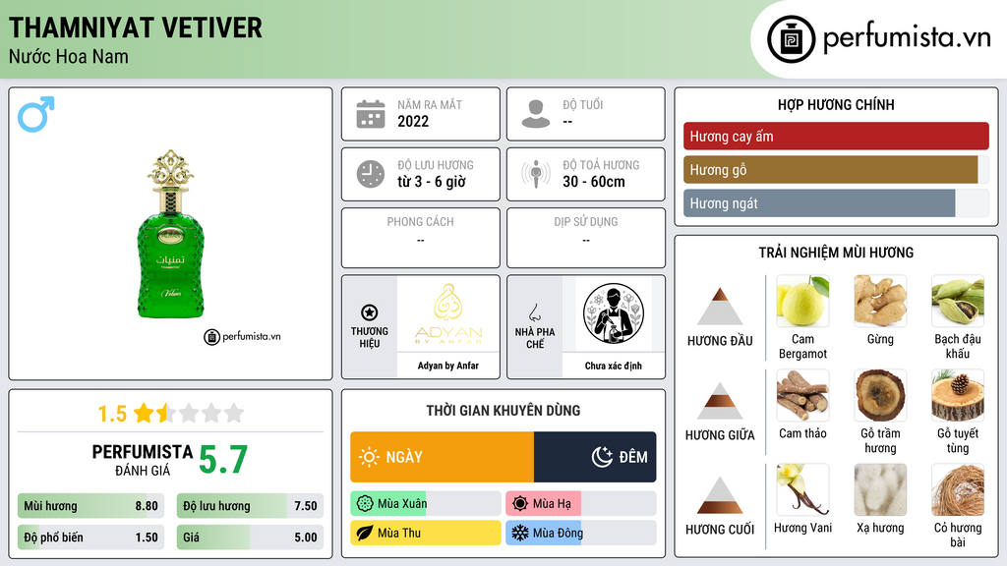This screenshot has height=566, width=1007.
Task: Select the Gỗ tuyết tùng note image
Action: click(x=958, y=395)
